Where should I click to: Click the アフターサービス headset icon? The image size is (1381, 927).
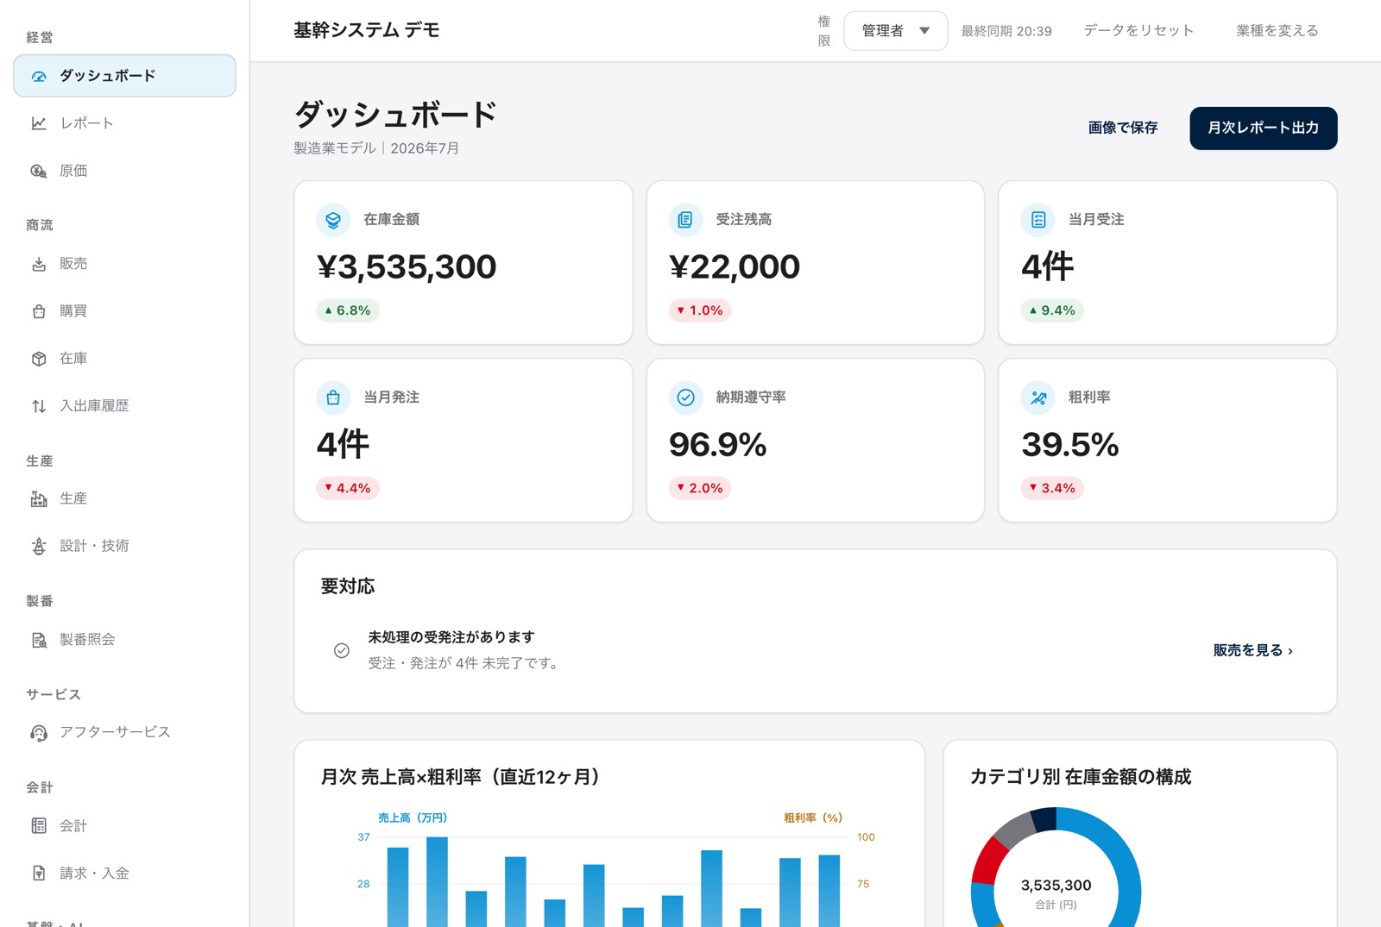pyautogui.click(x=39, y=732)
